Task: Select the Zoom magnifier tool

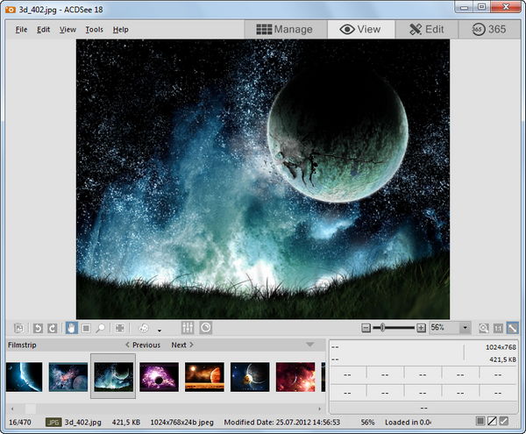Action: click(x=101, y=328)
